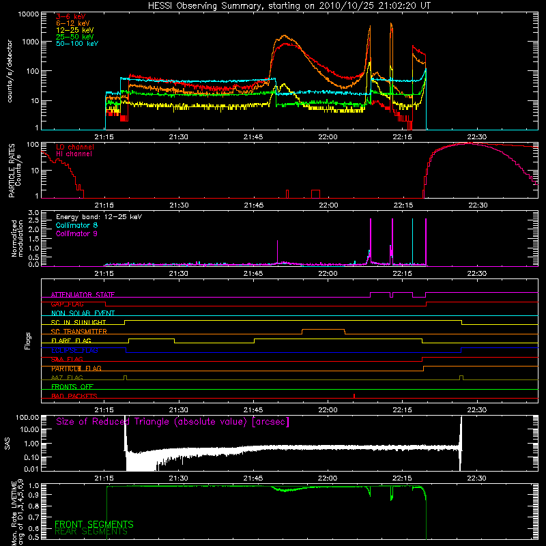546x546 pixels.
Task: Click '22:30' tick below the count rates plot
Action: 477,137
